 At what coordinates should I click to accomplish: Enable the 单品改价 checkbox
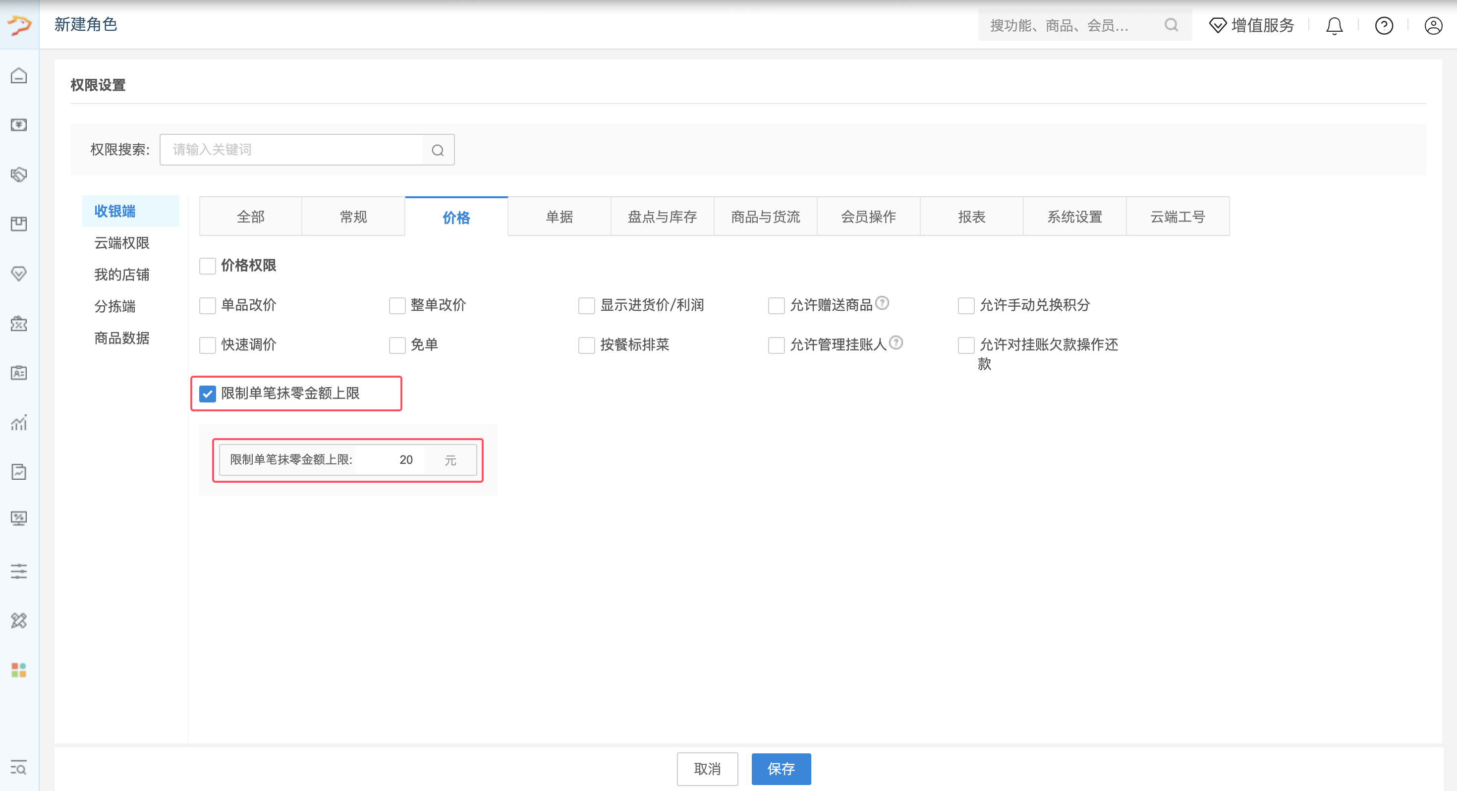click(208, 305)
